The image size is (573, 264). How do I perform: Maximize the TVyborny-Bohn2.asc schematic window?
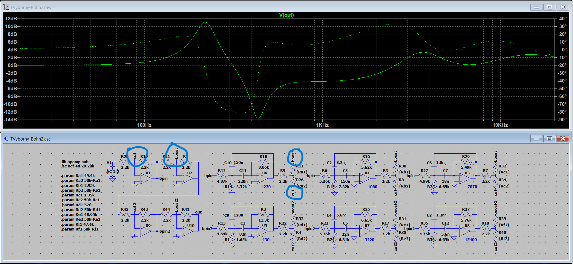click(550, 139)
